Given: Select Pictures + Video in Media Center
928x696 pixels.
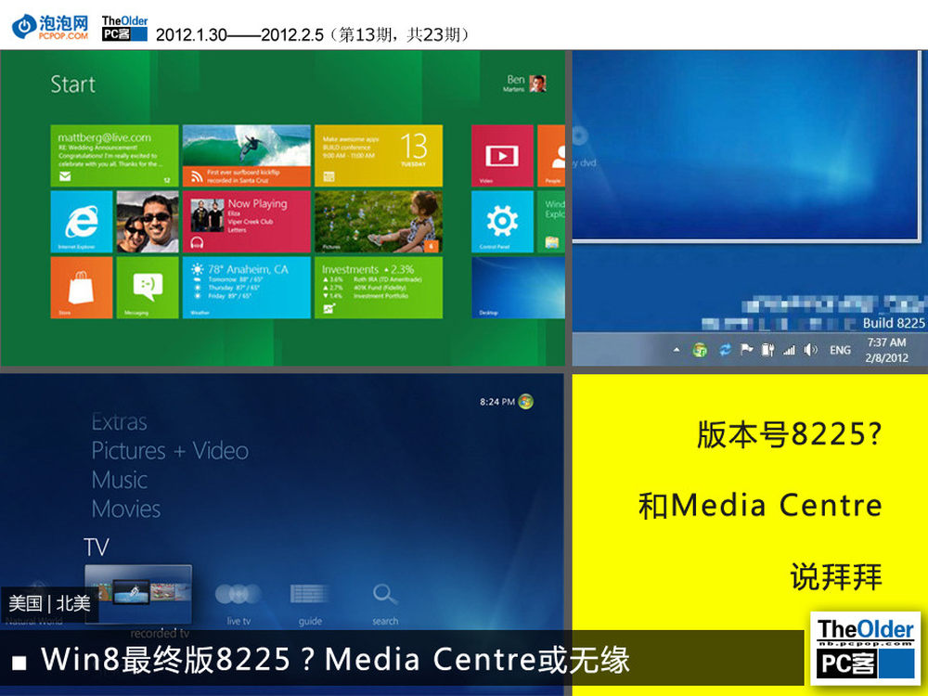Looking at the screenshot, I should [170, 451].
